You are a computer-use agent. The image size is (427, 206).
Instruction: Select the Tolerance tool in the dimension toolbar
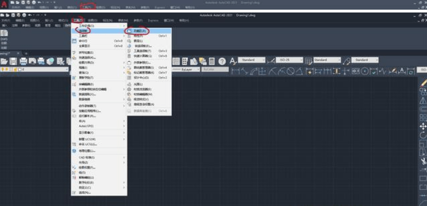click(x=356, y=72)
